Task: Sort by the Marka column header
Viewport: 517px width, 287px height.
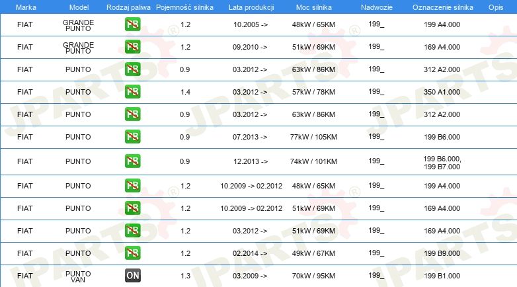Action: point(26,7)
